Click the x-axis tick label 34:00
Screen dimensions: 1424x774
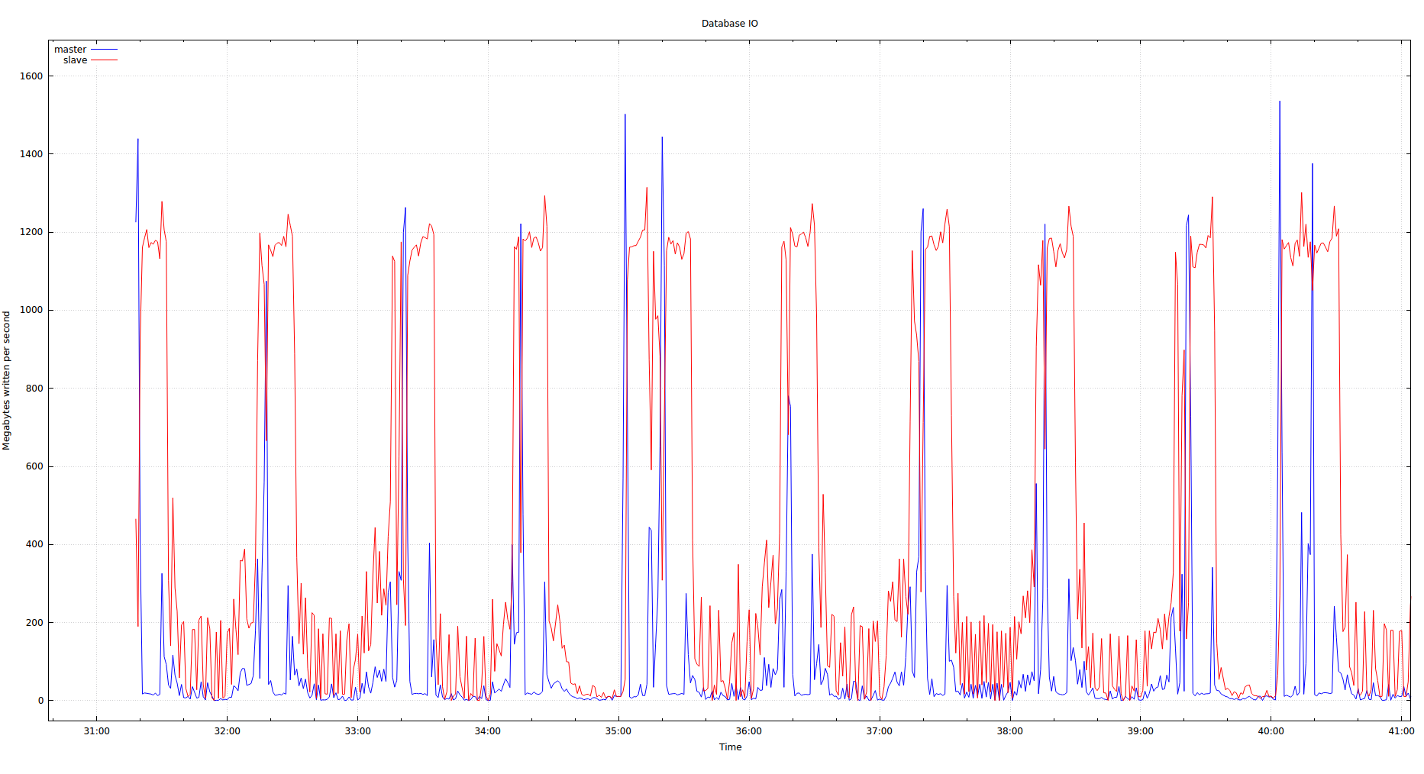coord(488,731)
